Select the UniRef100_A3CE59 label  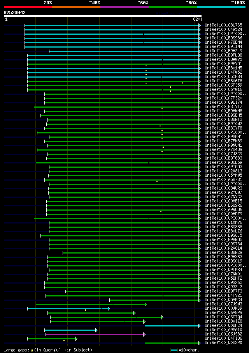(x=223, y=162)
